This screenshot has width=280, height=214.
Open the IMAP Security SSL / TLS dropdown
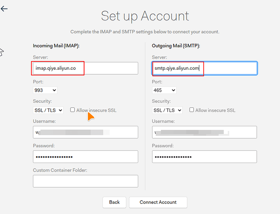pyautogui.click(x=48, y=110)
